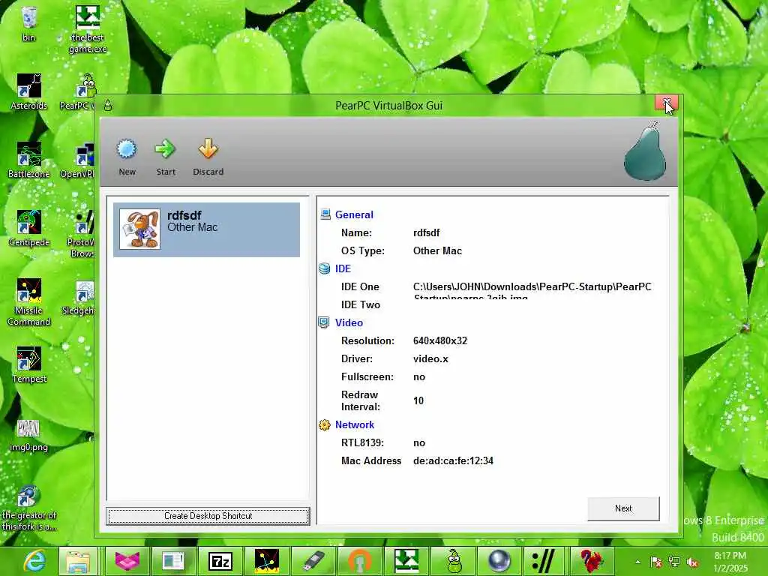Click the IDE disk stack icon

tap(324, 268)
